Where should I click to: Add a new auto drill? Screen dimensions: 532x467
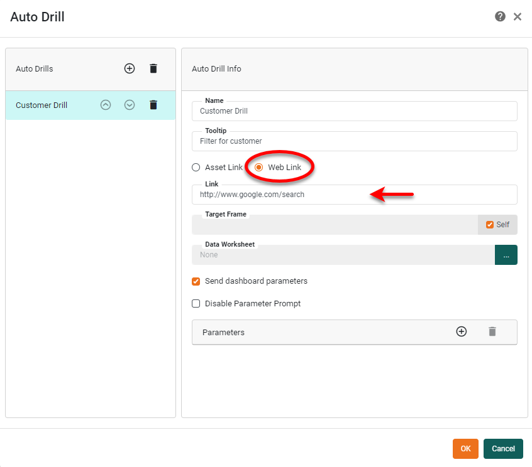click(130, 68)
